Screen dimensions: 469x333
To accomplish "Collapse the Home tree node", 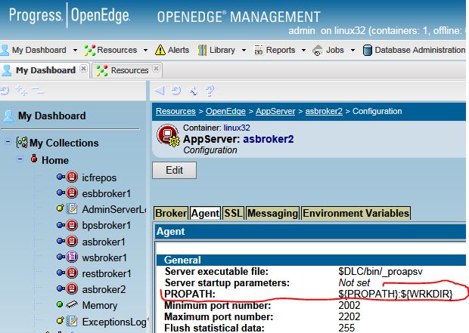I will [23, 160].
